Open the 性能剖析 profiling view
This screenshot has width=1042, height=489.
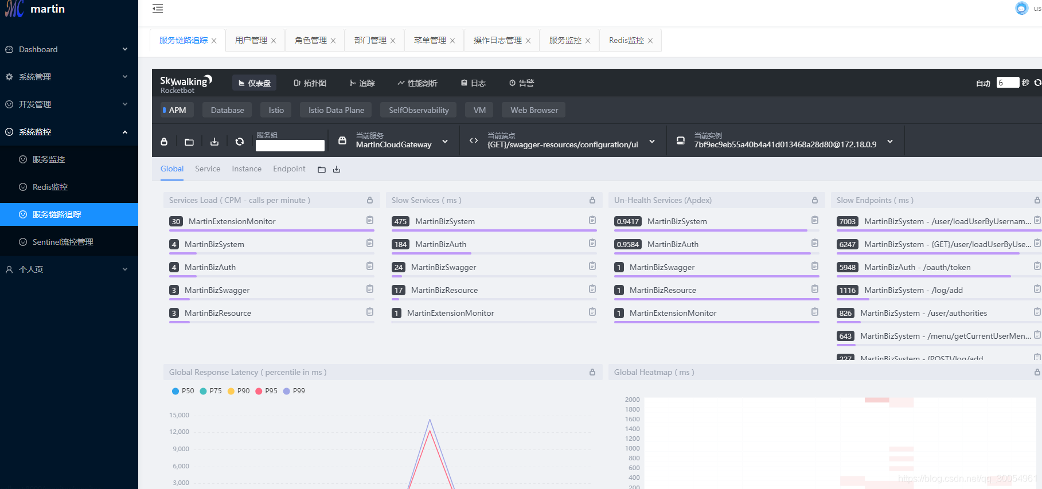pos(417,83)
